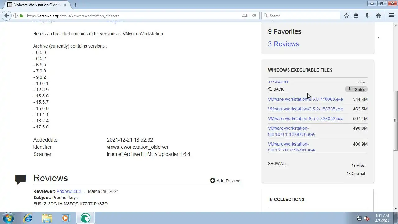Go back to the previous page
Image resolution: width=398 pixels, height=224 pixels.
7,16
